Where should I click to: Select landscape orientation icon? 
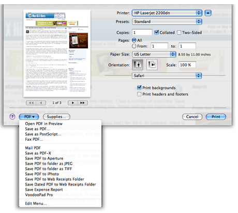click(x=152, y=64)
